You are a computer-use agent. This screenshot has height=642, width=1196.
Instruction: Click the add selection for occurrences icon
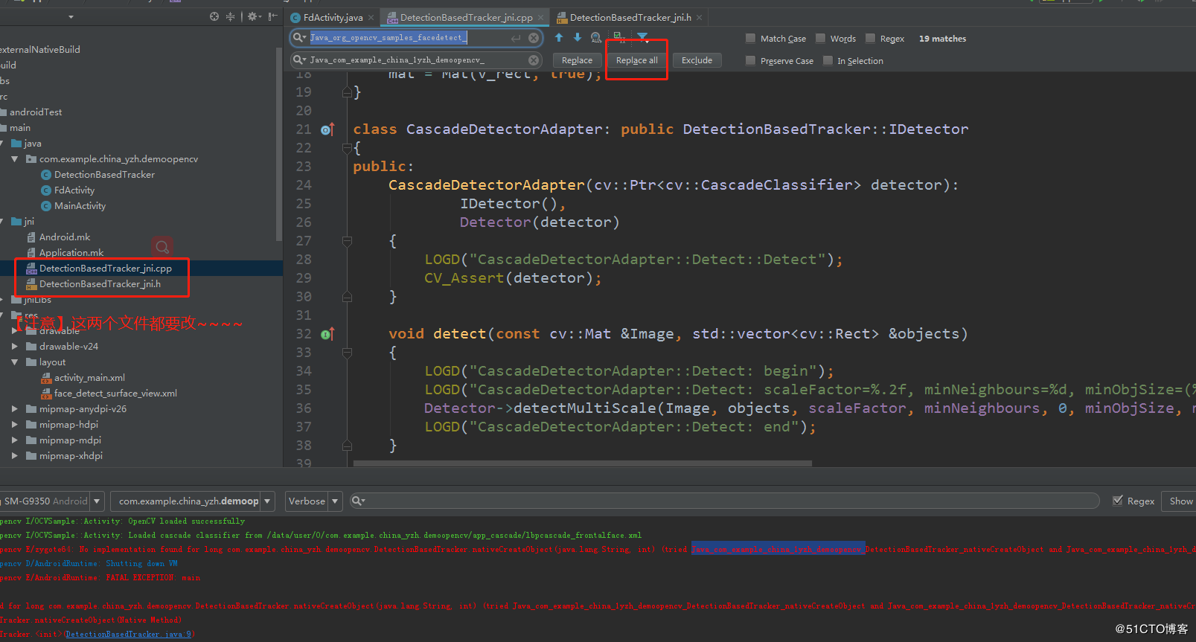618,37
